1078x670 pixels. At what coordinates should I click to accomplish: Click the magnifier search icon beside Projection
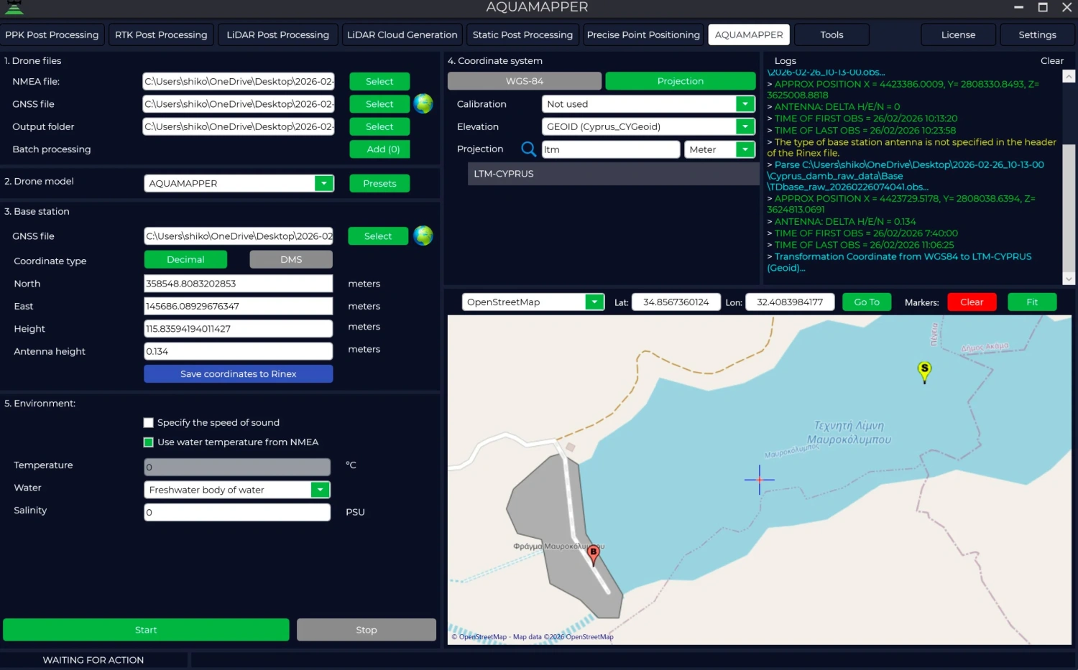528,149
